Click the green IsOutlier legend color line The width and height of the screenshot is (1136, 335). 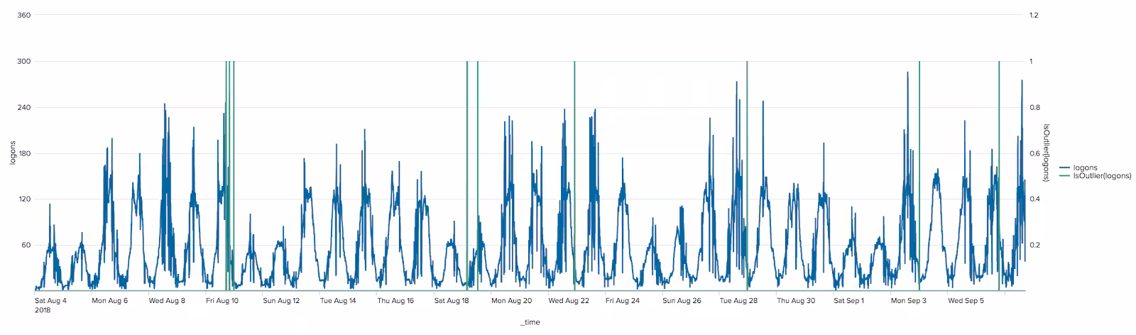point(1064,176)
